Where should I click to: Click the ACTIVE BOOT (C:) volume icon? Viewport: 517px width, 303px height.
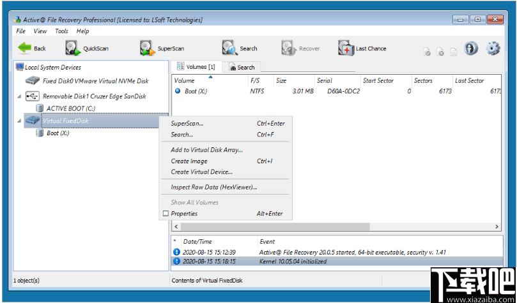pos(40,108)
